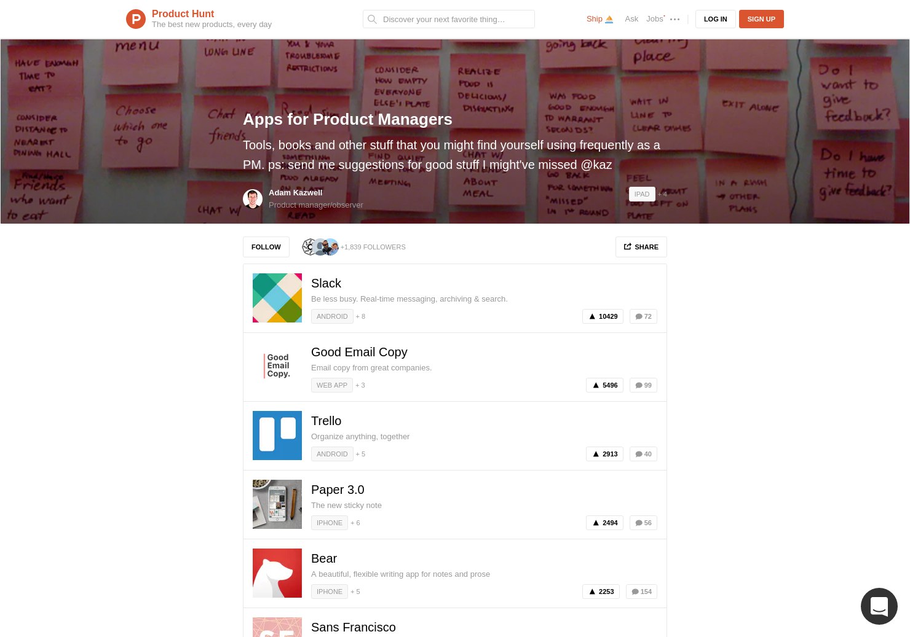Click the LOG IN button

tap(715, 19)
